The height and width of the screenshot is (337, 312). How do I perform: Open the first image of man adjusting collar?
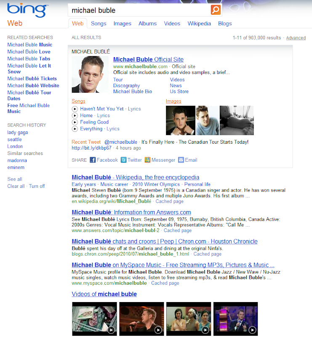point(181,120)
